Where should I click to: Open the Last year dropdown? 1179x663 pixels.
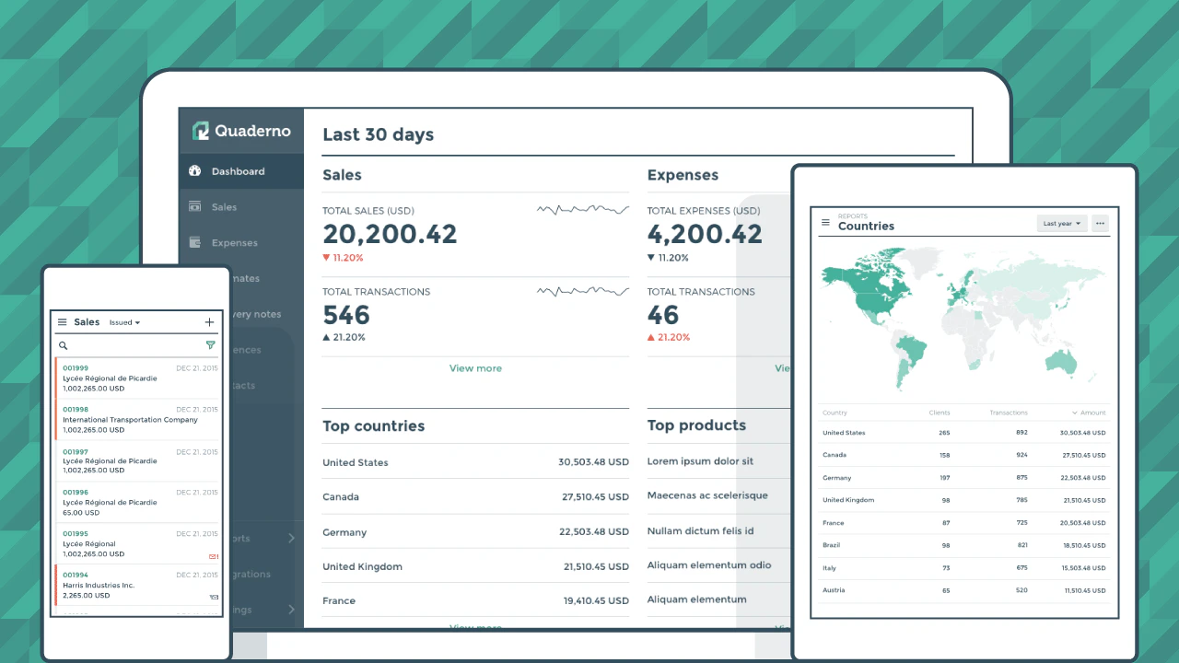click(x=1062, y=224)
